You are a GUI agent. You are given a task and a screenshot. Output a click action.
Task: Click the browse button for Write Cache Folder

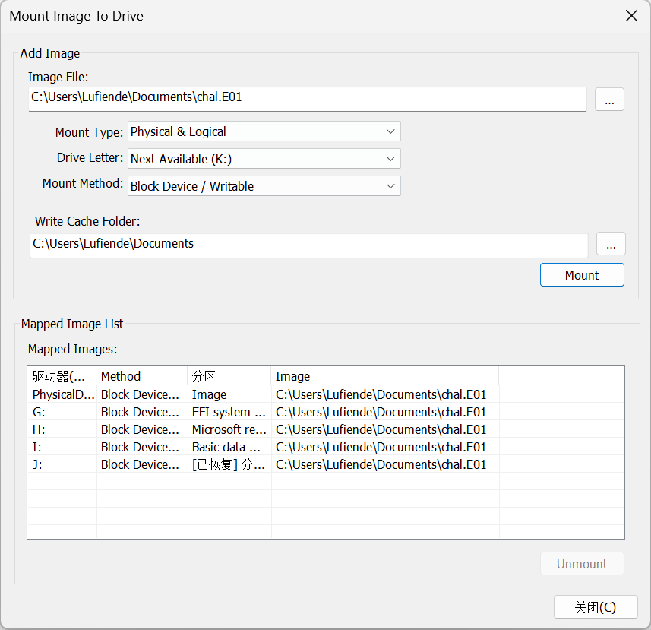[x=611, y=244]
